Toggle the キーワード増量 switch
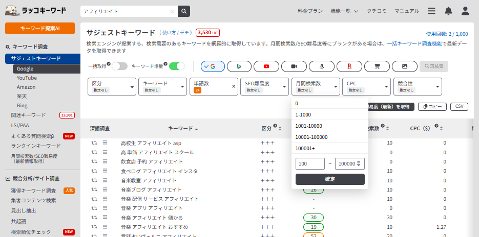 tap(177, 66)
